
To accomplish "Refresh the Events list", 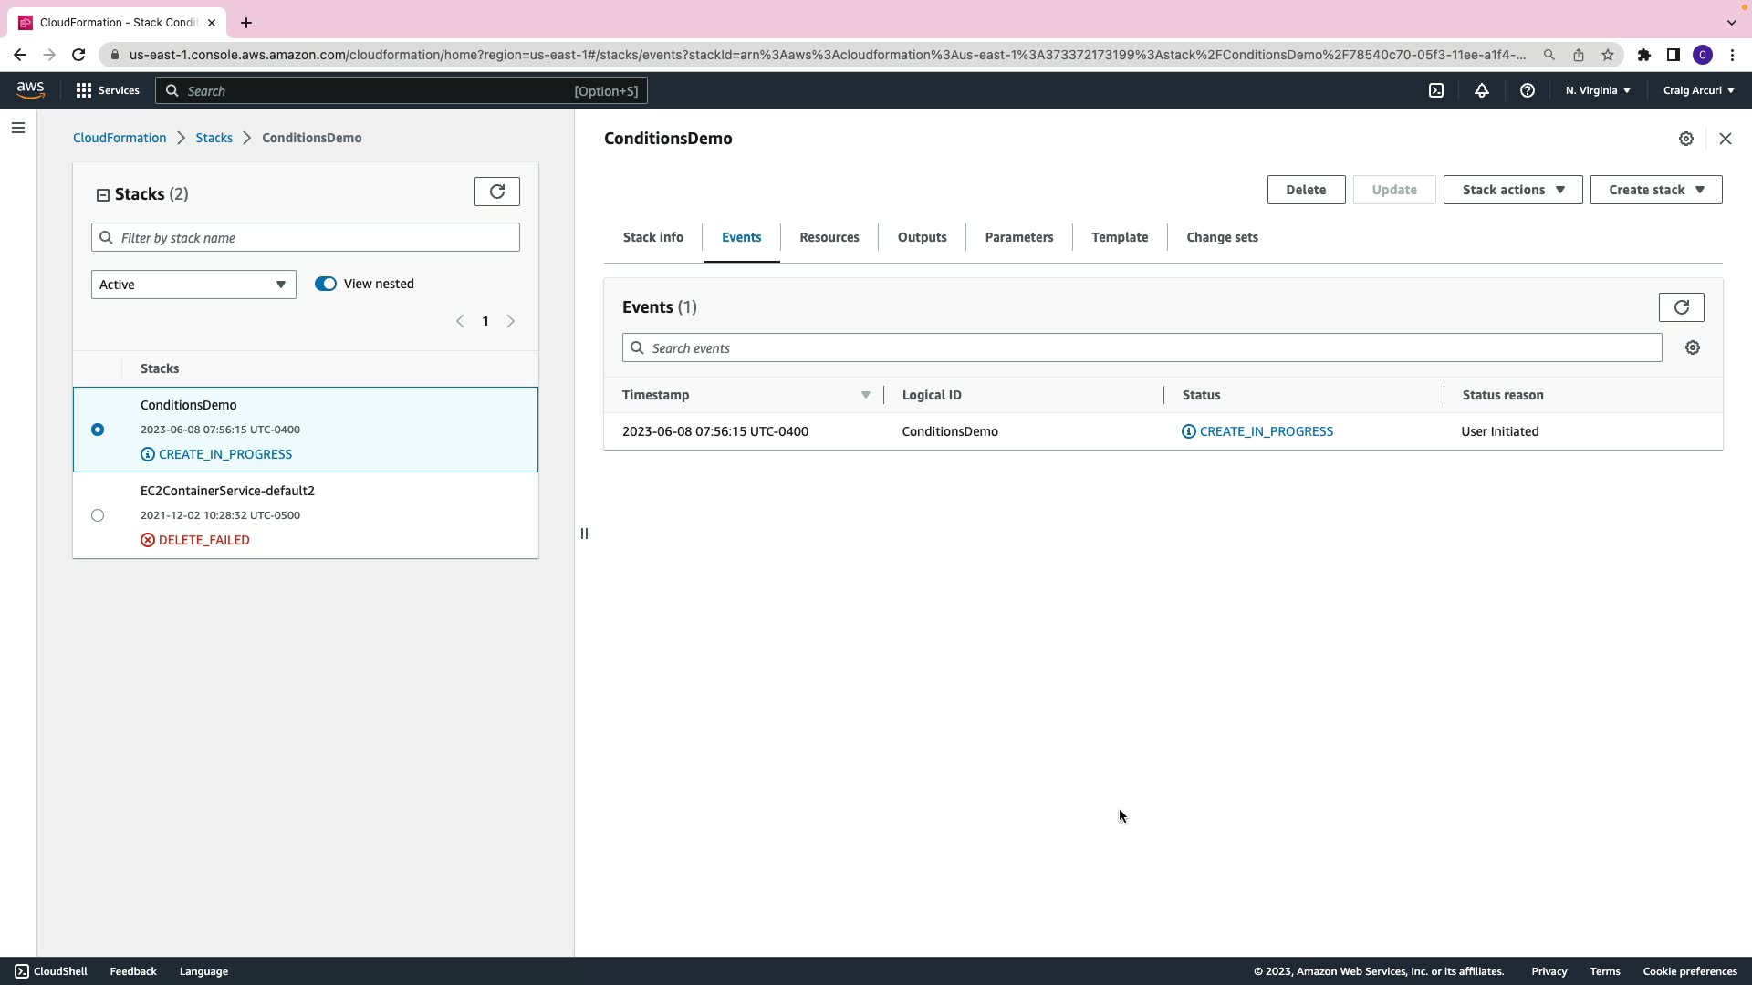I will coord(1681,307).
